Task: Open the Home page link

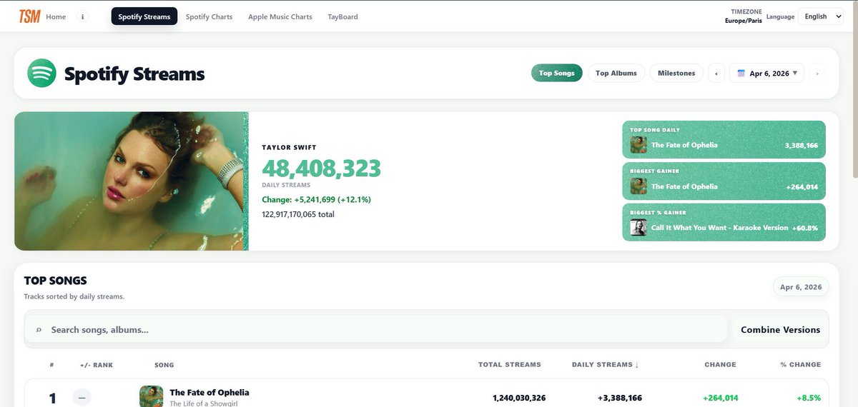Action: 56,16
